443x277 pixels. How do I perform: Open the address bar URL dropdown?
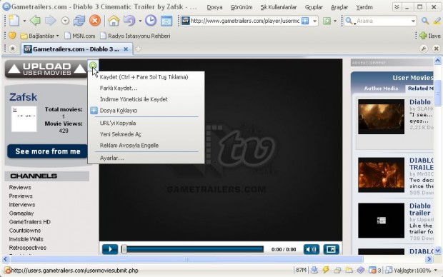[x=314, y=21]
